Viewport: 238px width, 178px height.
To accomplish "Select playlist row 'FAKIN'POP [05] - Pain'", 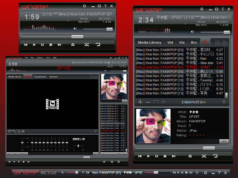I will pyautogui.click(x=180, y=59).
